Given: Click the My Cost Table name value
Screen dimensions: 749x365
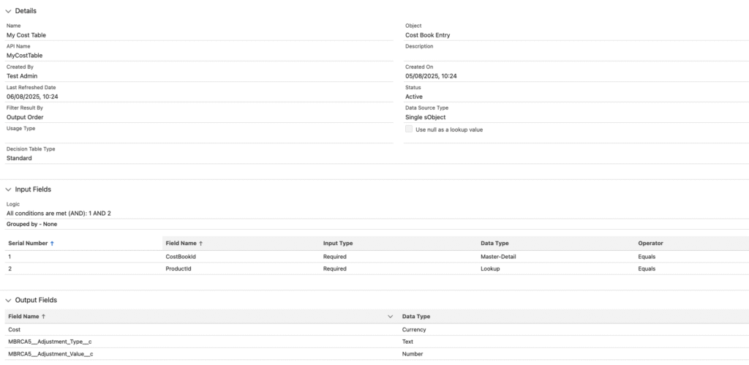Looking at the screenshot, I should click(26, 34).
